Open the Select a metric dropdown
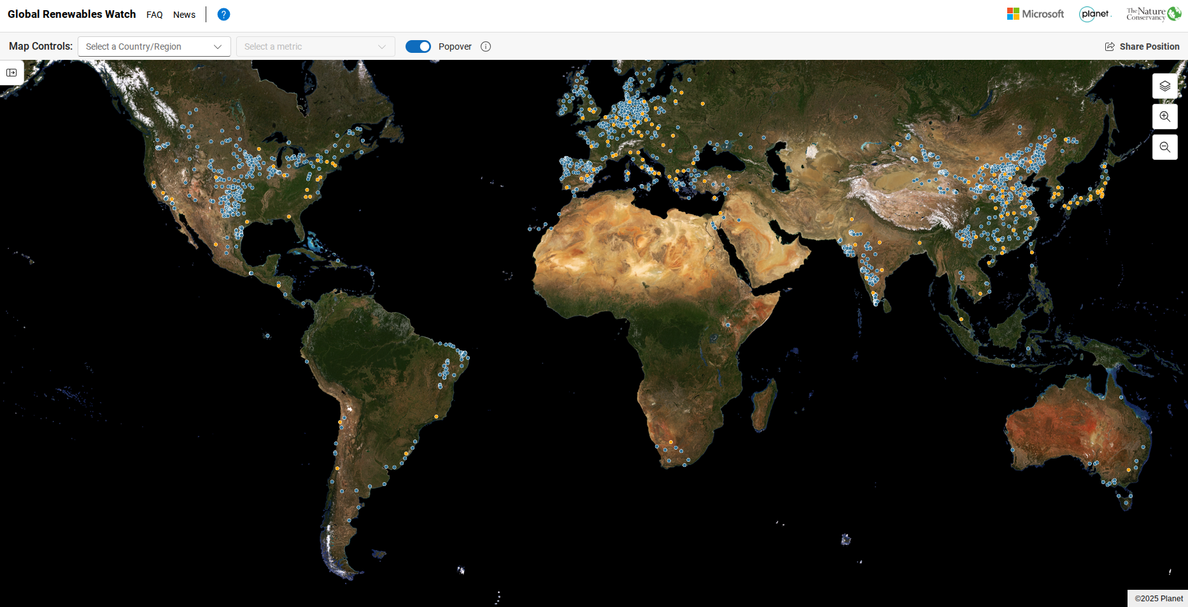 (315, 46)
